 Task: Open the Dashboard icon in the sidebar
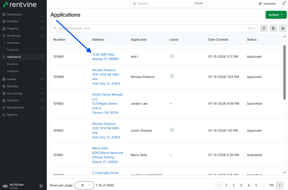click(4, 14)
